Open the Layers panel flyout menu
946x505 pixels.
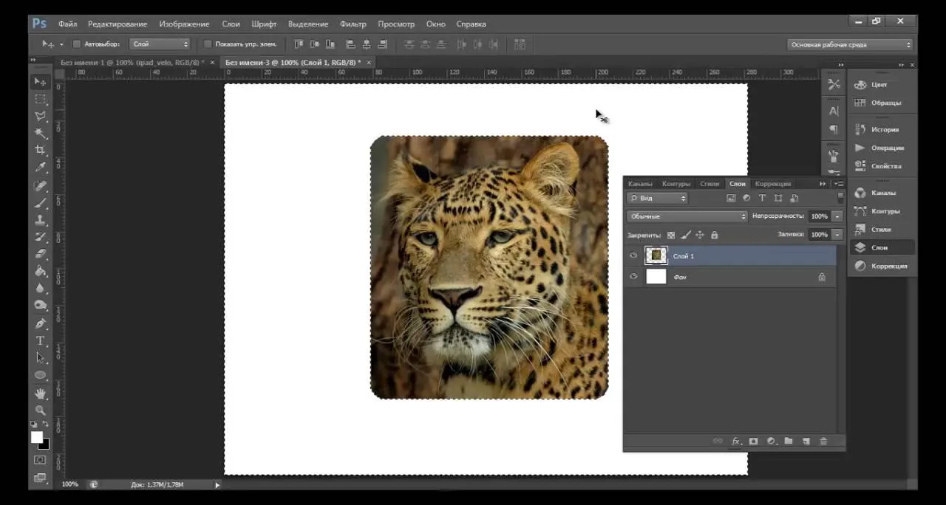click(x=839, y=183)
